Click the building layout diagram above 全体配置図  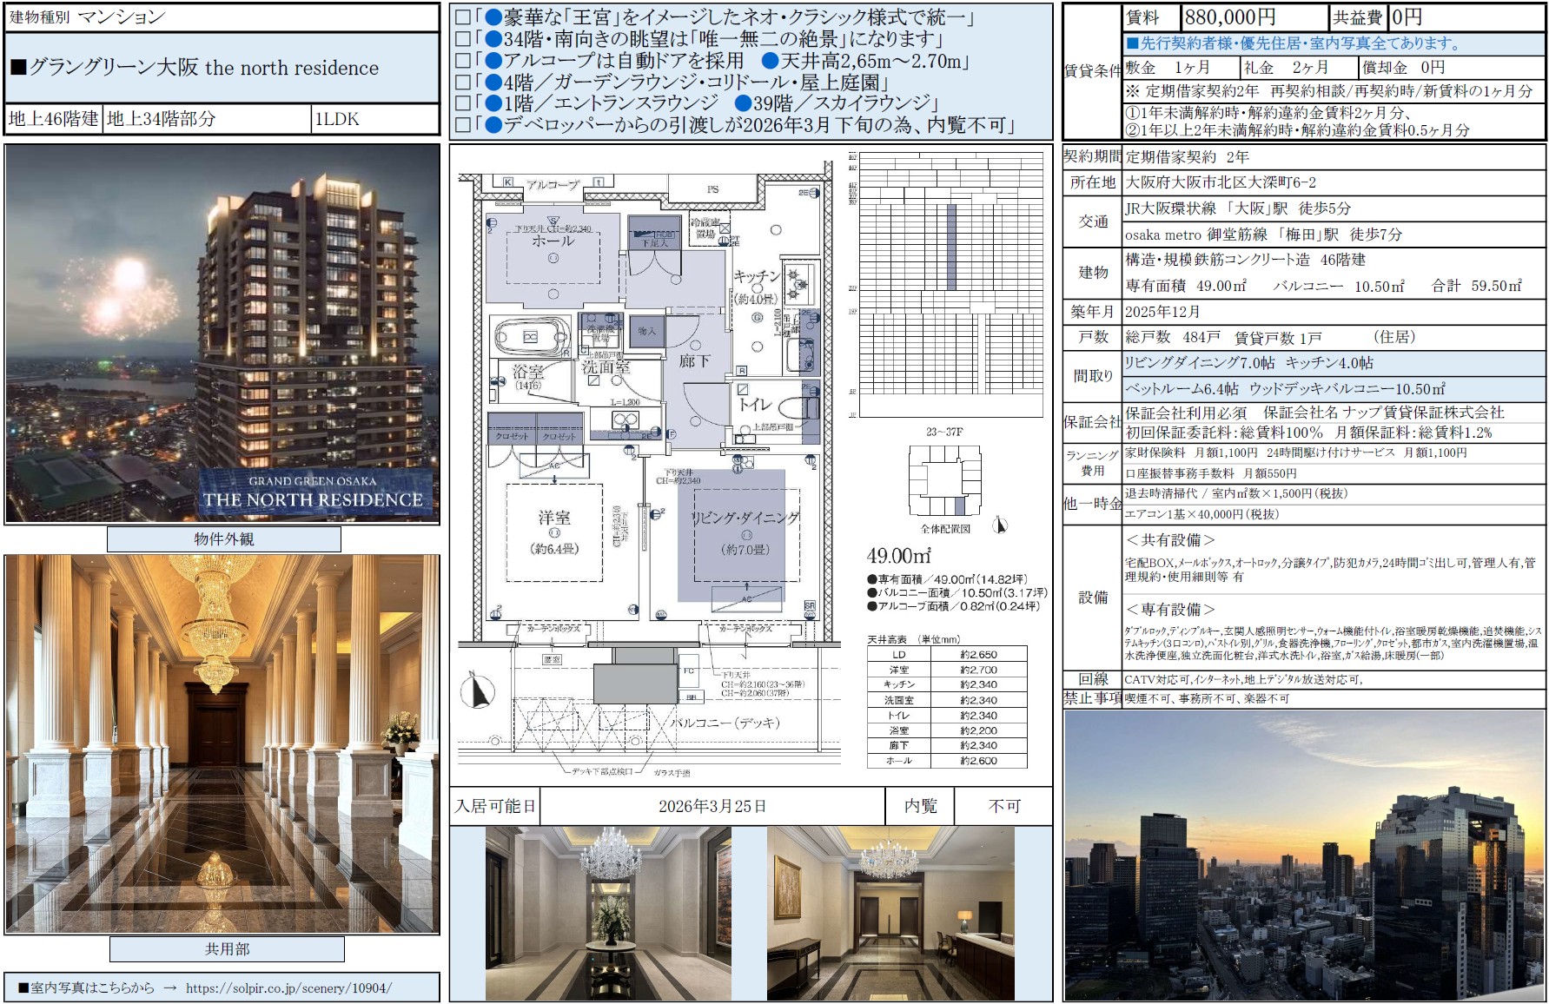(x=945, y=482)
